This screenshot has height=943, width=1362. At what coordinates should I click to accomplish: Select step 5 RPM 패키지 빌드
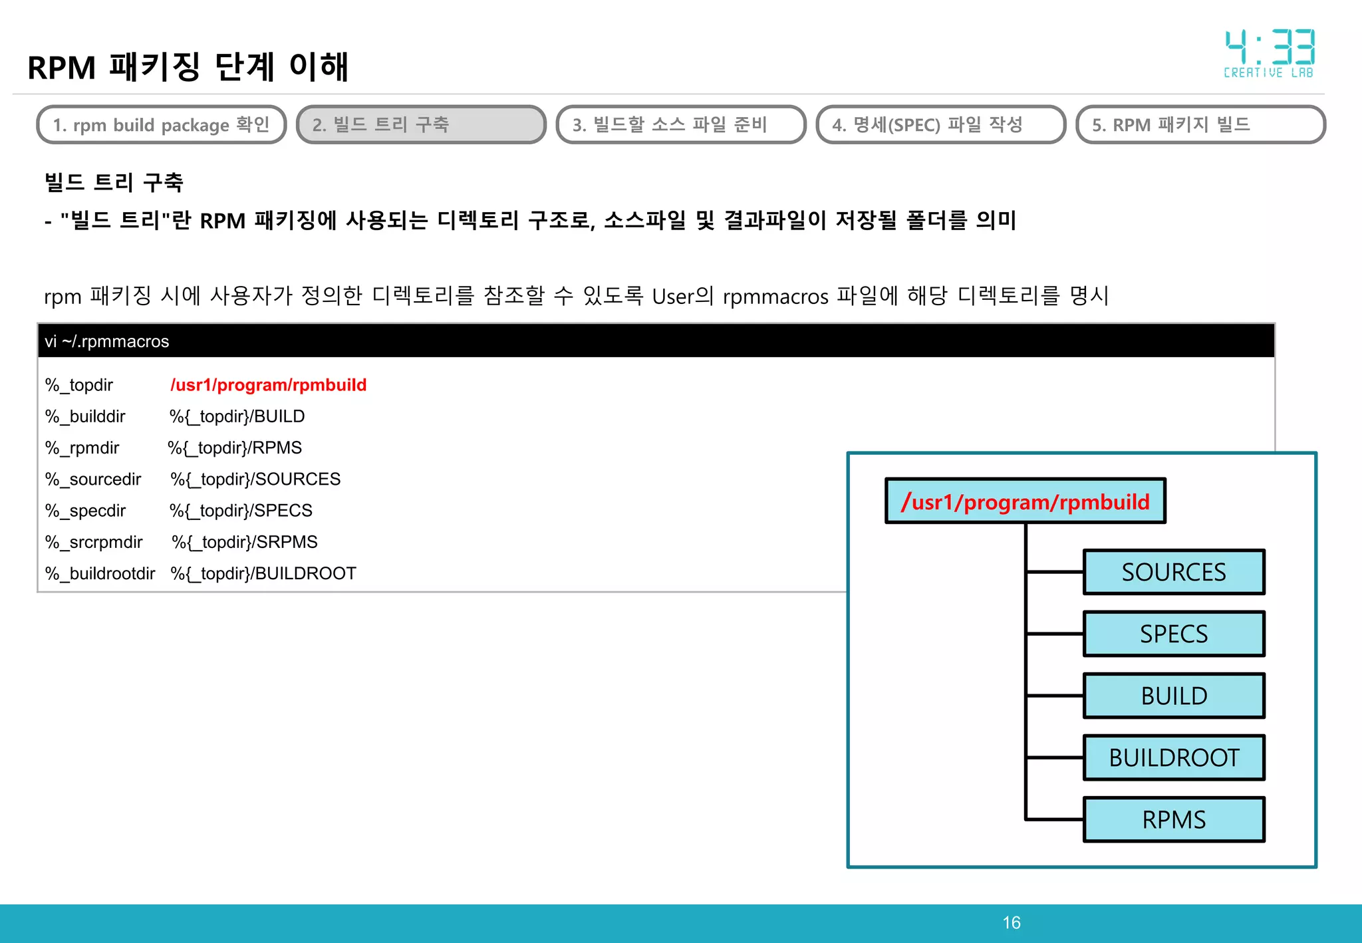1200,124
